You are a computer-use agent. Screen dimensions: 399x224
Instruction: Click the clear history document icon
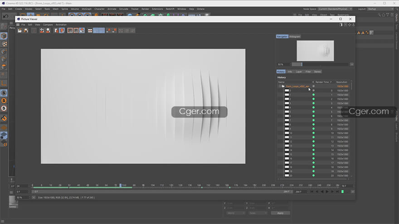pos(56,30)
